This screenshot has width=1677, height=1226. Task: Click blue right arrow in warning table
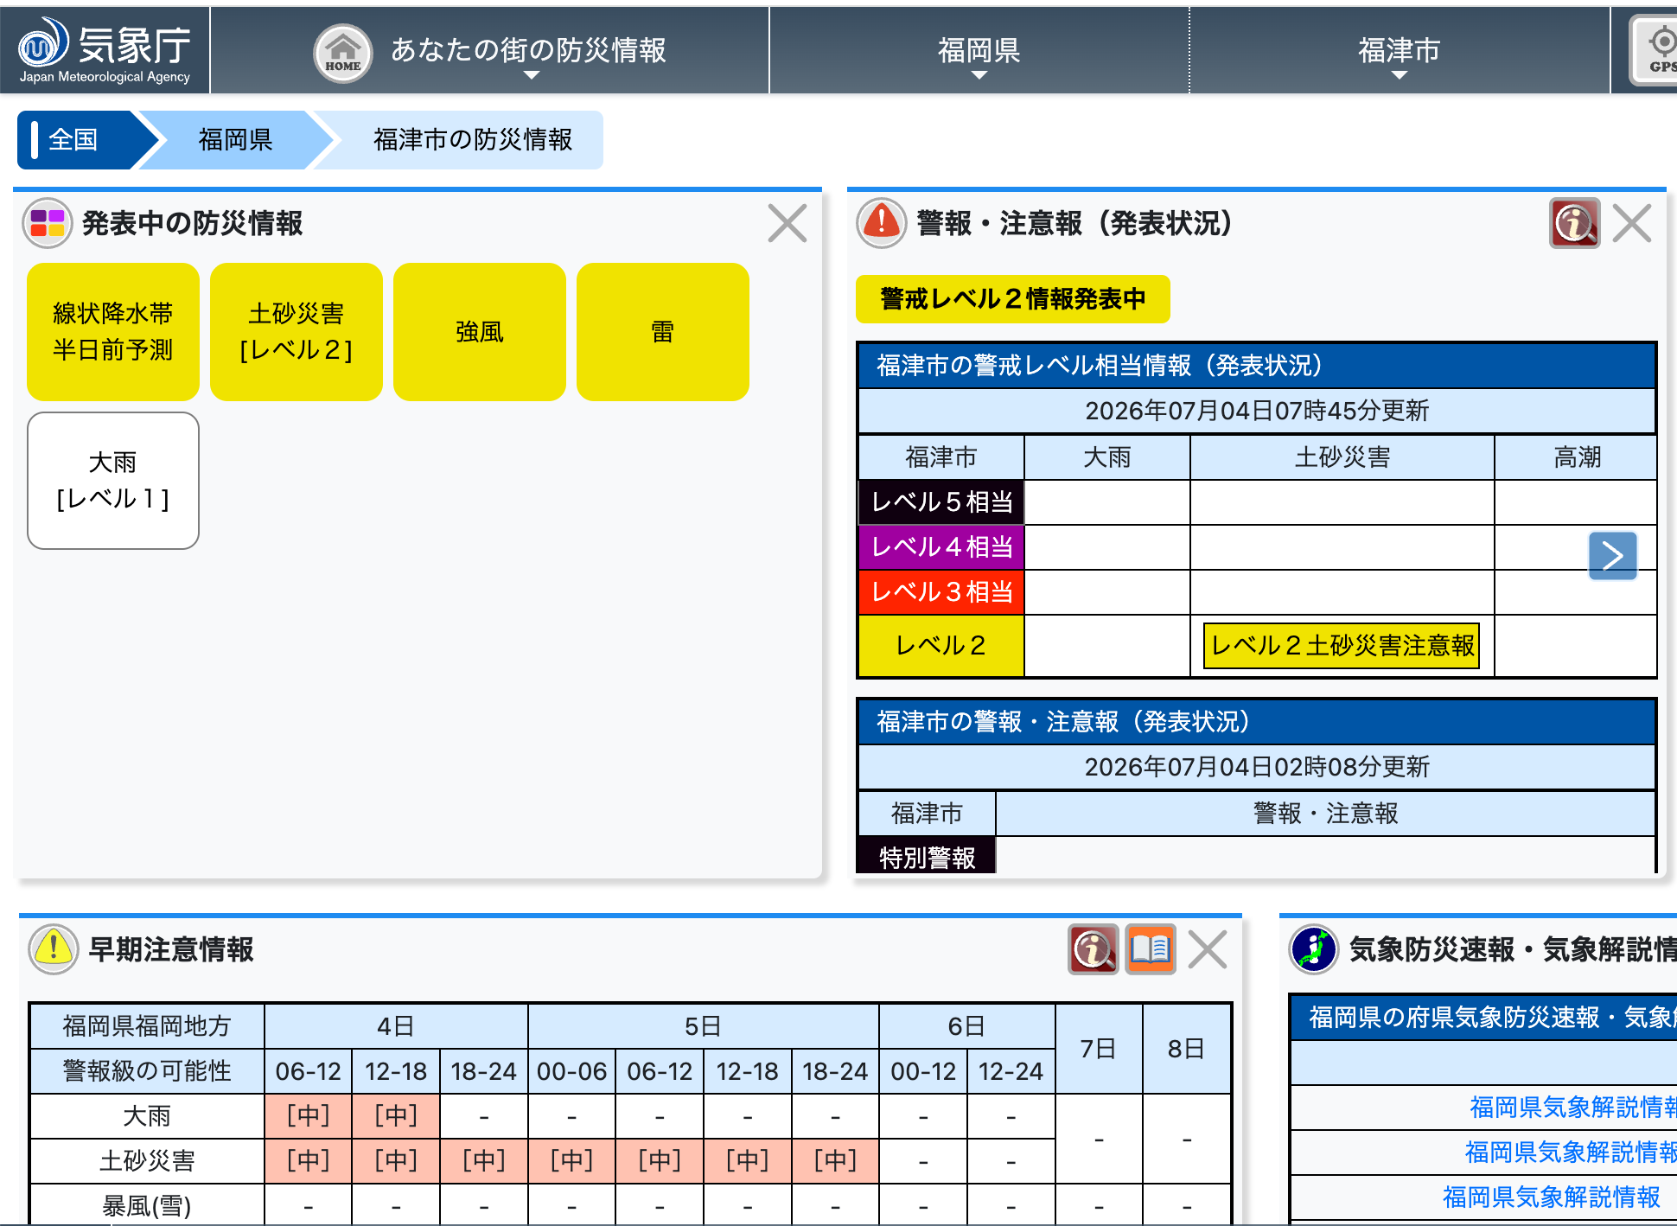click(1612, 555)
